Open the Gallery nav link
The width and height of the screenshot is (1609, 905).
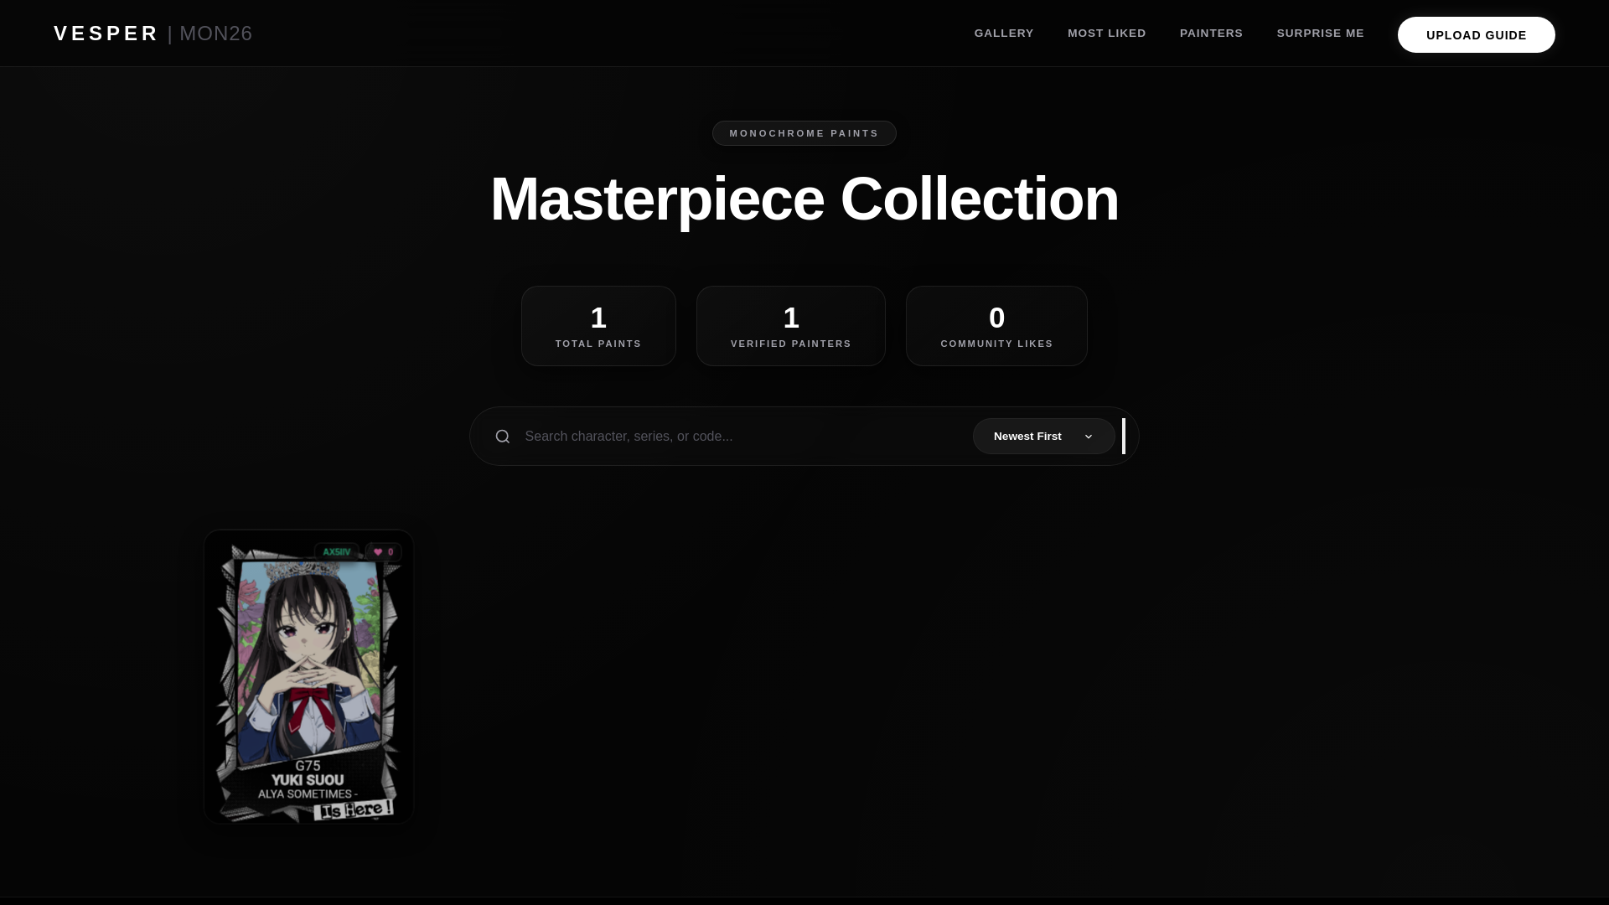(x=1004, y=34)
